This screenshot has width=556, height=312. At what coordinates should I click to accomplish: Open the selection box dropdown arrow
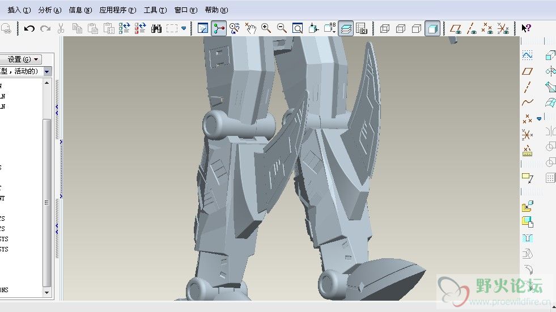pos(184,28)
